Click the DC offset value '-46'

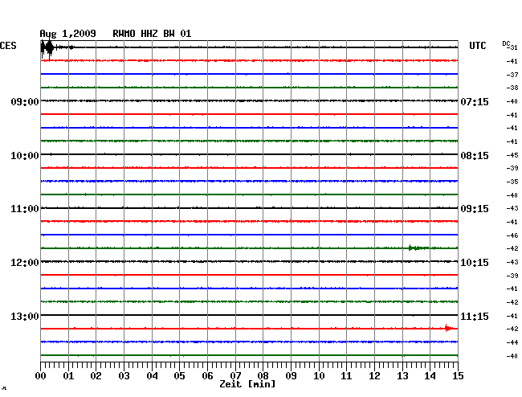[512, 235]
